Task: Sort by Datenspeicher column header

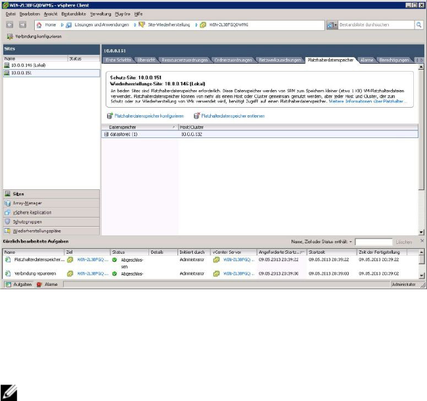Action: point(140,128)
